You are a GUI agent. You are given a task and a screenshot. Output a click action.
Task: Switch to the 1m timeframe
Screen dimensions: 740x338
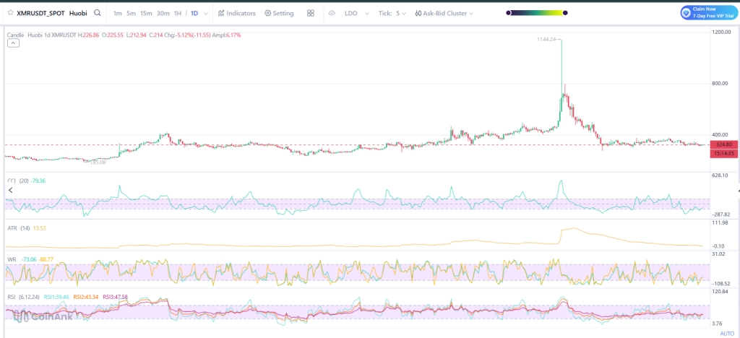tap(118, 13)
